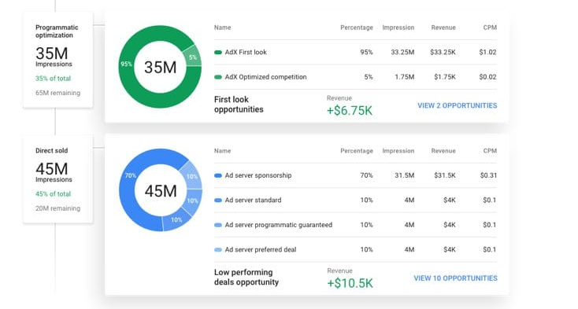The height and width of the screenshot is (309, 578).
Task: Click the Percentage header in green table
Action: point(357,28)
